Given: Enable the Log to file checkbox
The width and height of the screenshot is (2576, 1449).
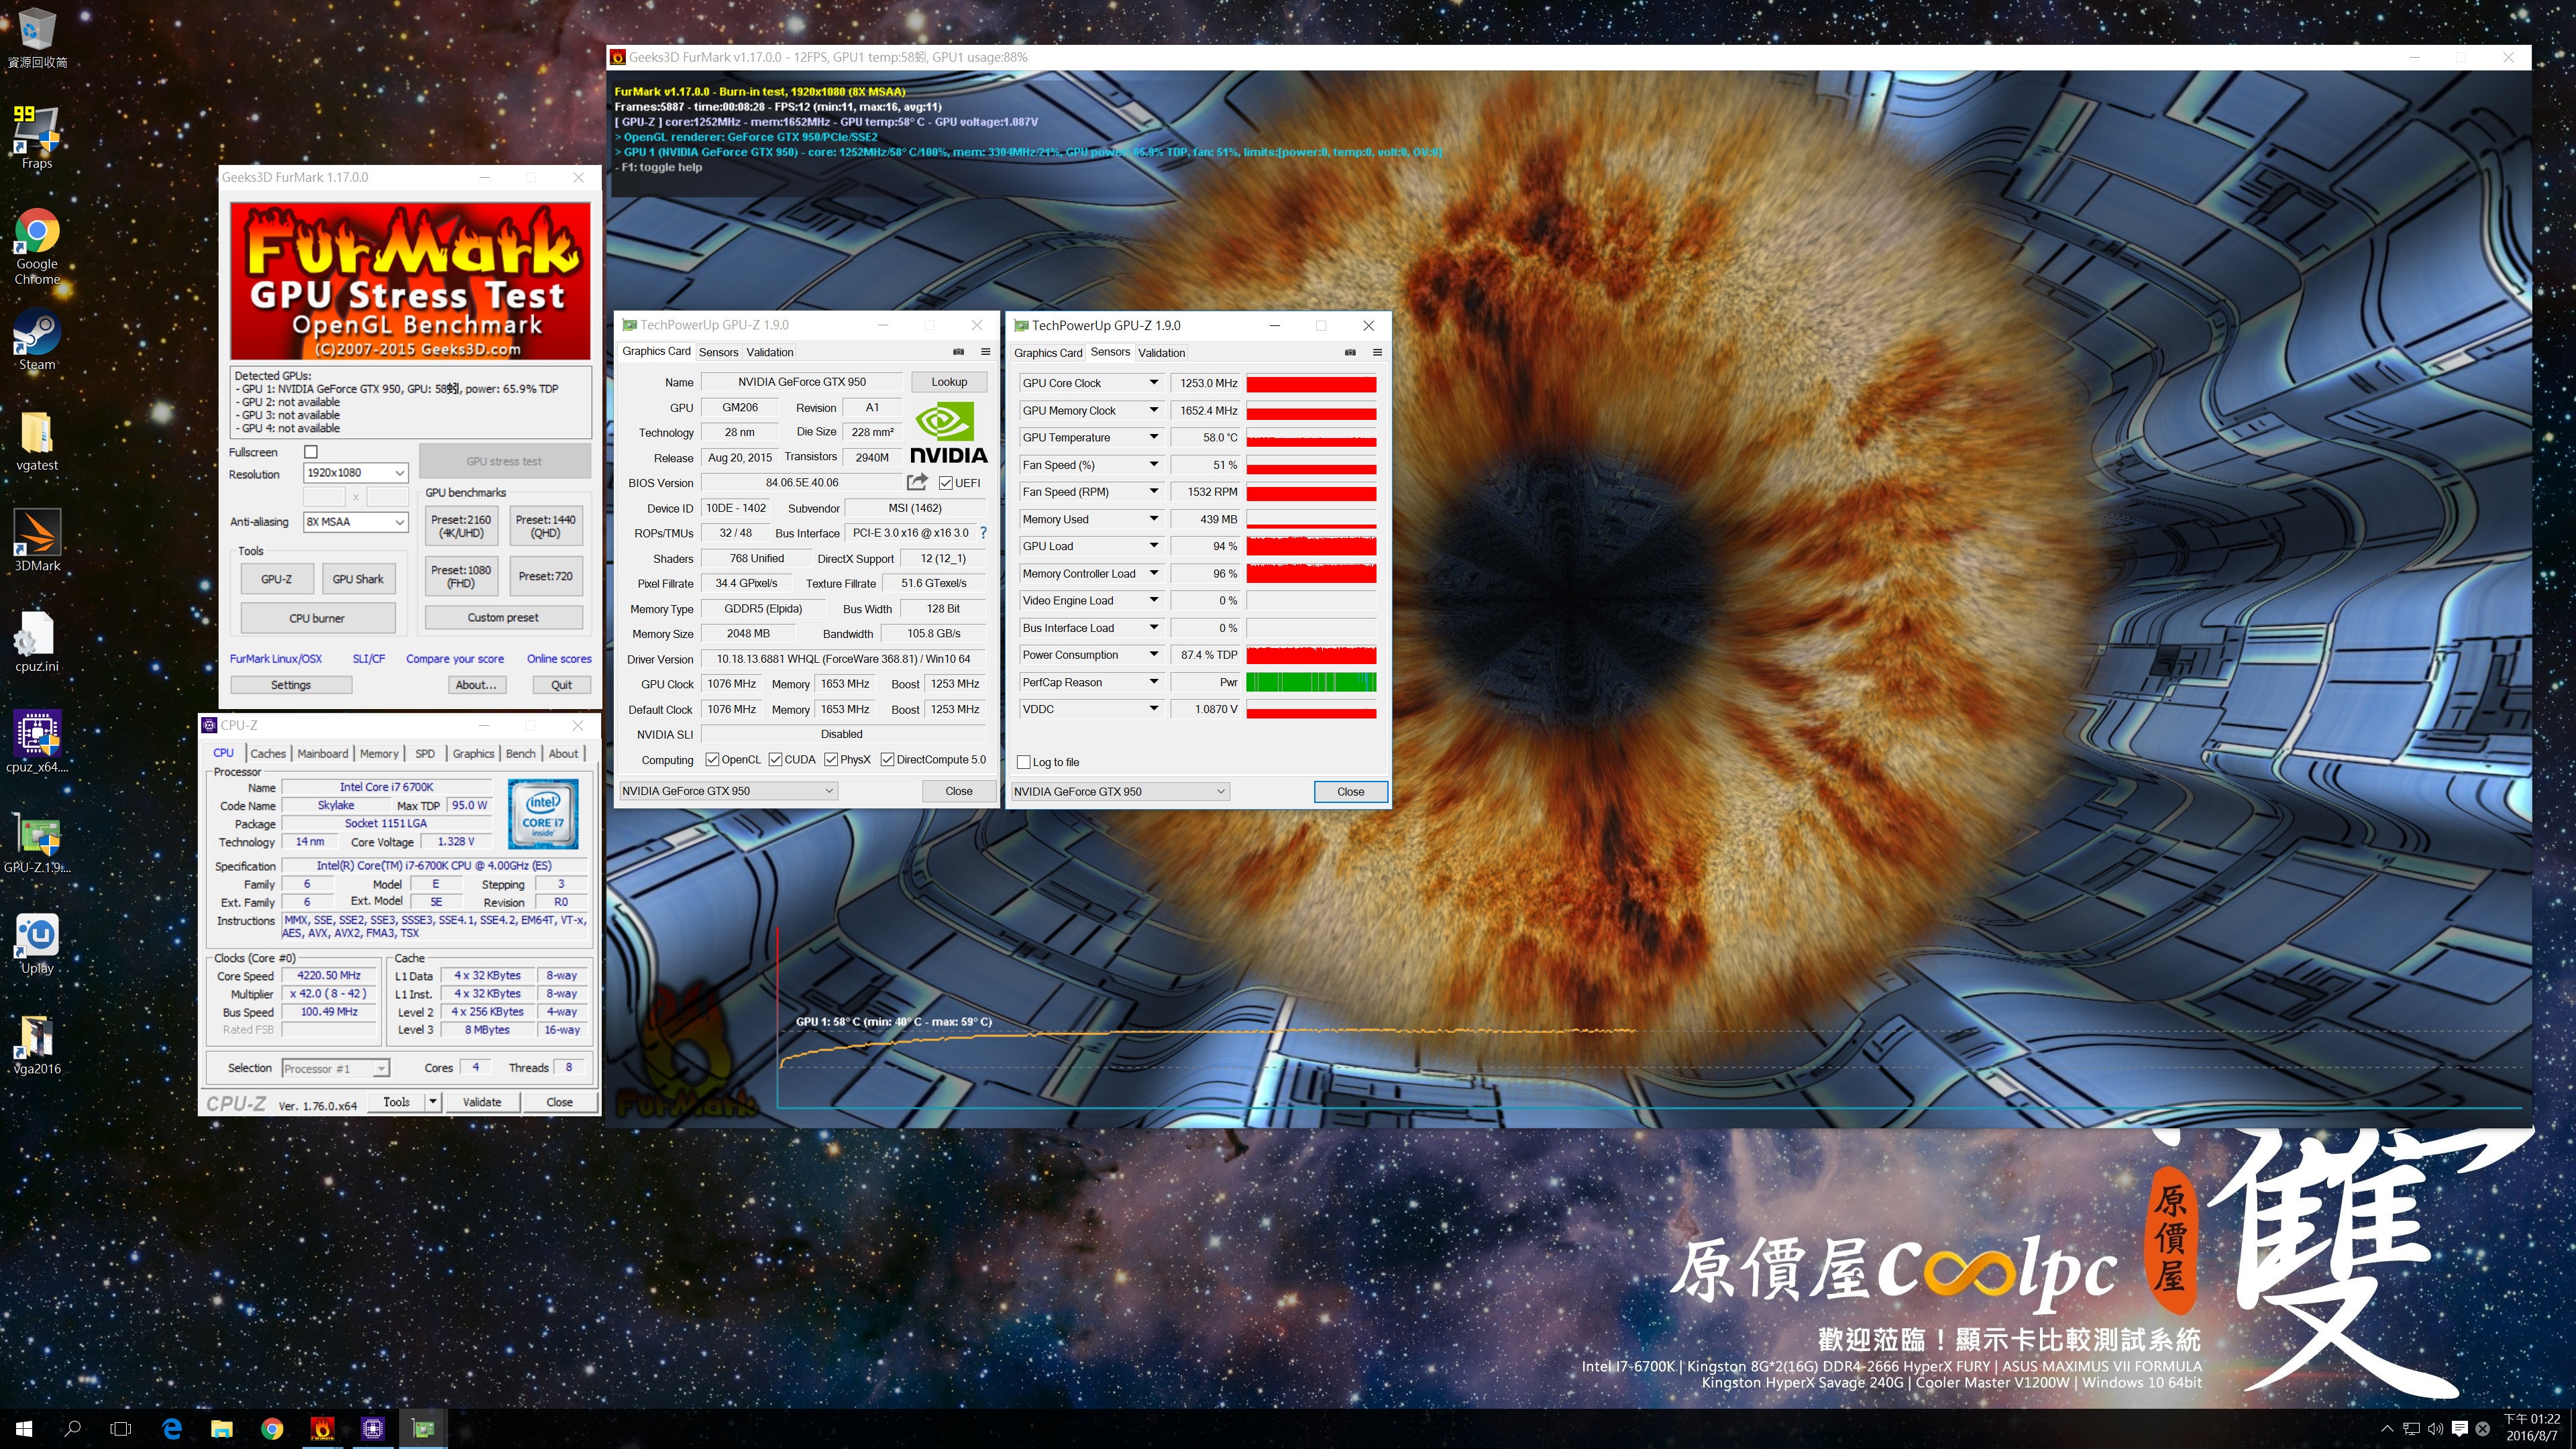Looking at the screenshot, I should pos(1024,762).
